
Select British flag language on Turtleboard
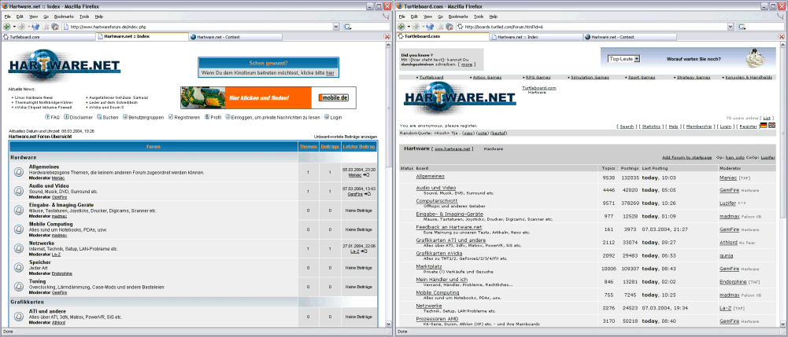click(x=772, y=126)
